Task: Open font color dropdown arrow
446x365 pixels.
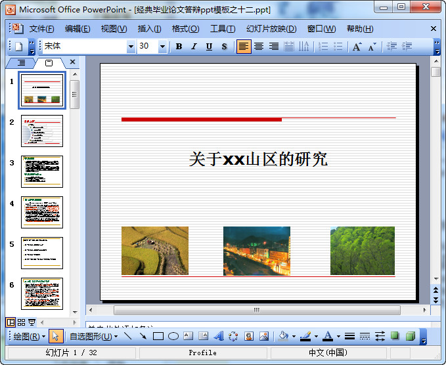Action: pos(338,337)
